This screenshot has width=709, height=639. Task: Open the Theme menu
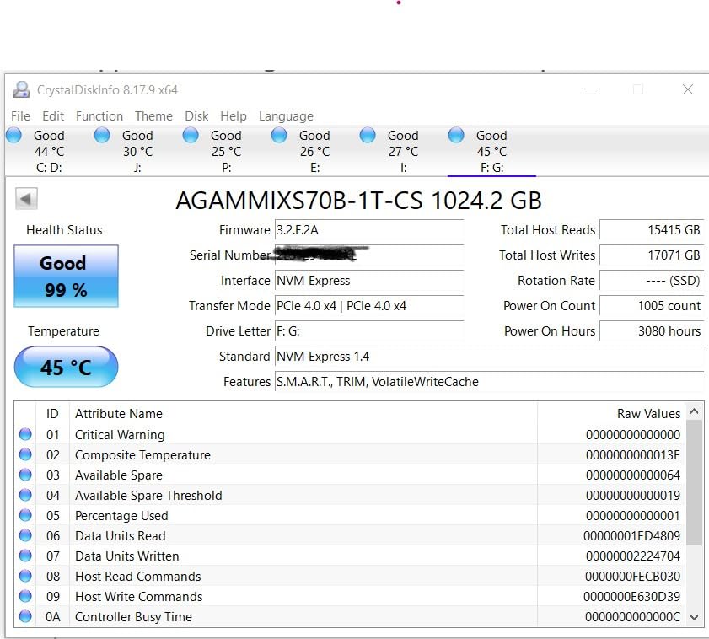click(x=153, y=116)
